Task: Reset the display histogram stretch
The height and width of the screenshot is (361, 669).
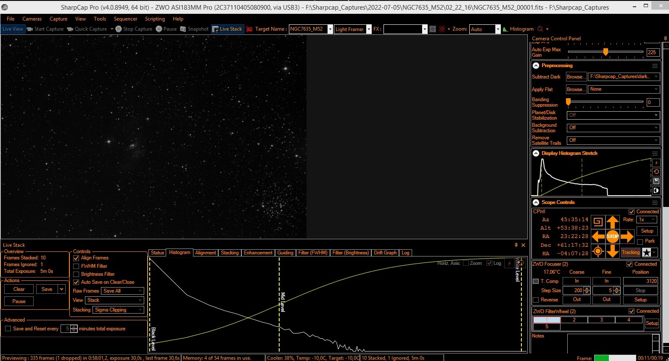Action: [656, 172]
